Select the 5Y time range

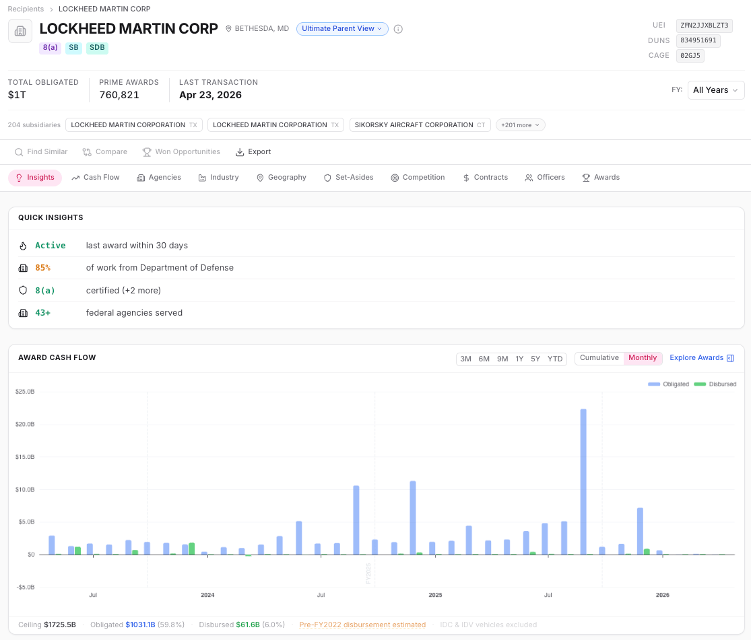pos(535,359)
